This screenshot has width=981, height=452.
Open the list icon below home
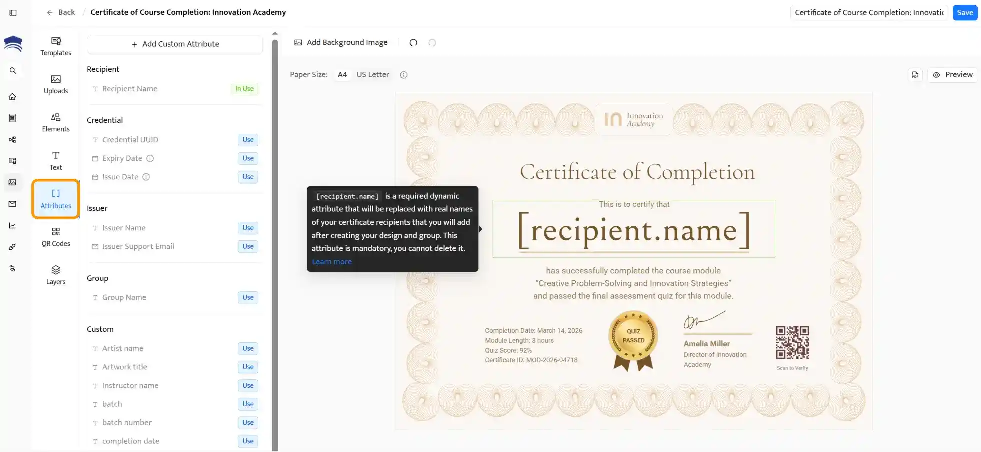[13, 118]
